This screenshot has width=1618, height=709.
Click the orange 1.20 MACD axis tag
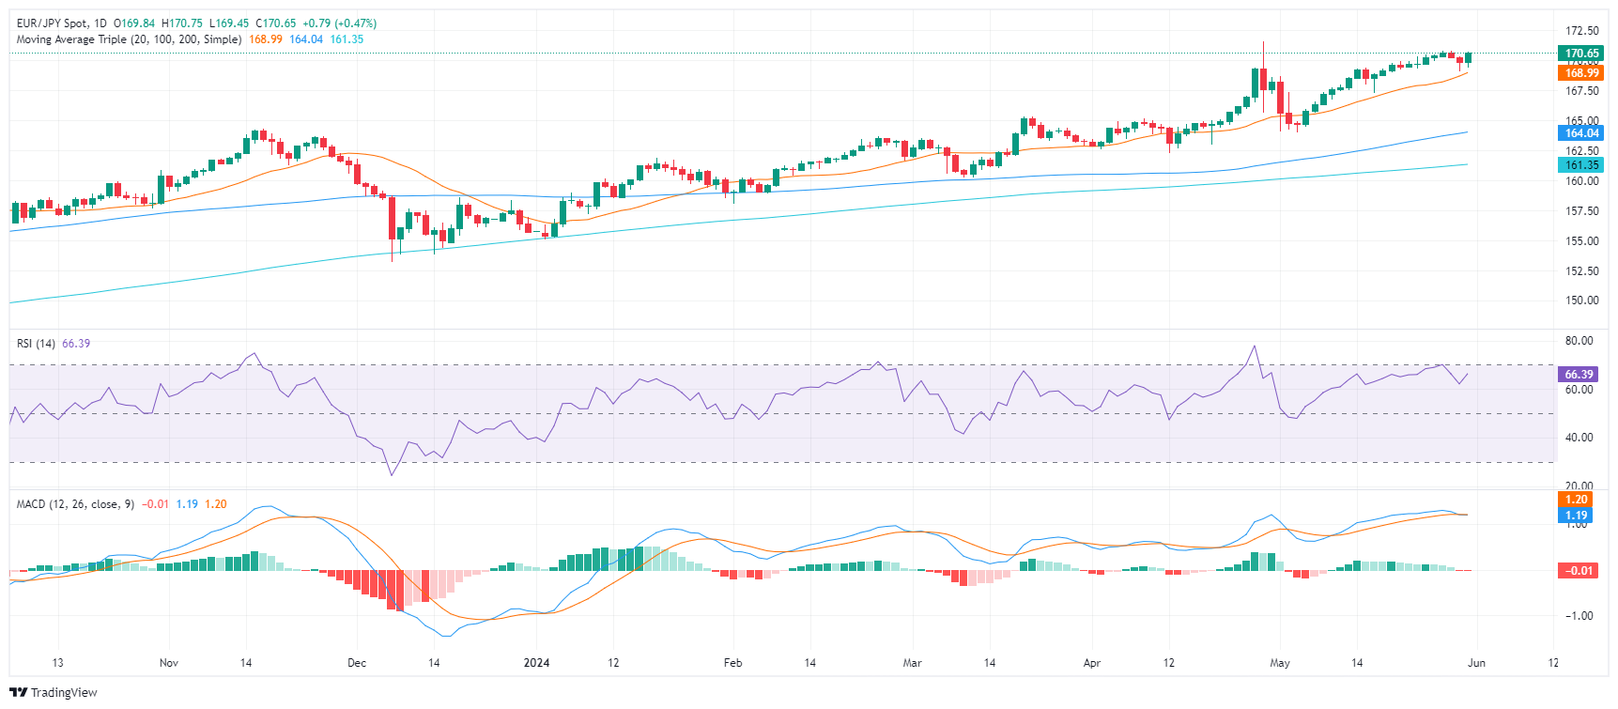[1576, 500]
